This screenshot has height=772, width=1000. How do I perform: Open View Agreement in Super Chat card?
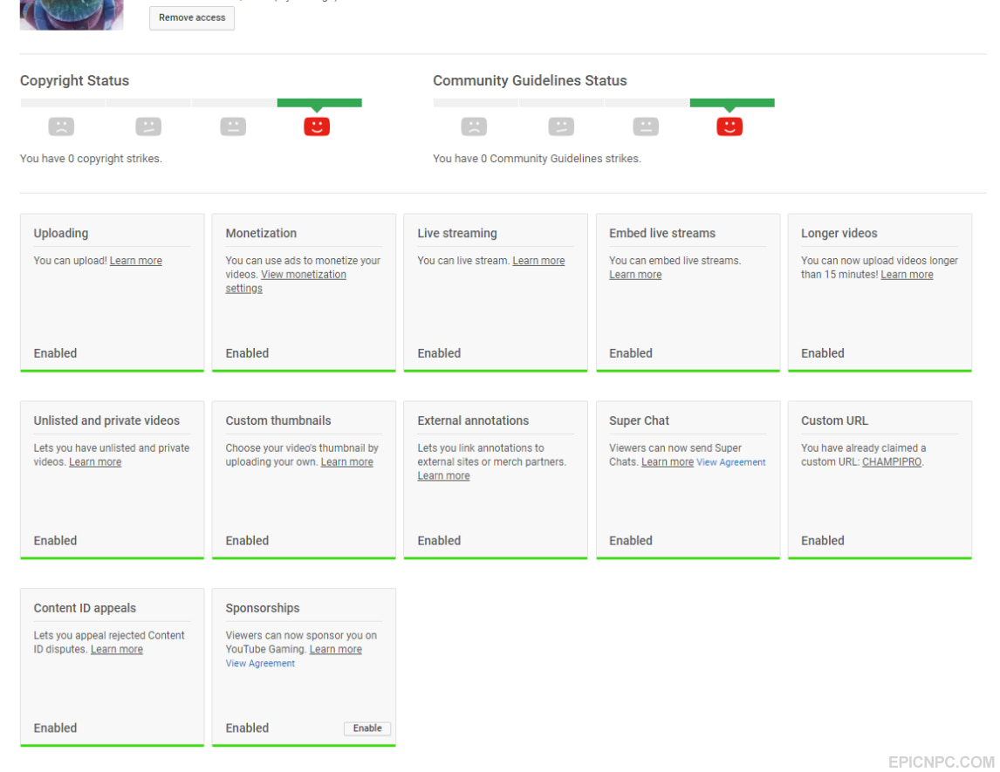click(731, 462)
